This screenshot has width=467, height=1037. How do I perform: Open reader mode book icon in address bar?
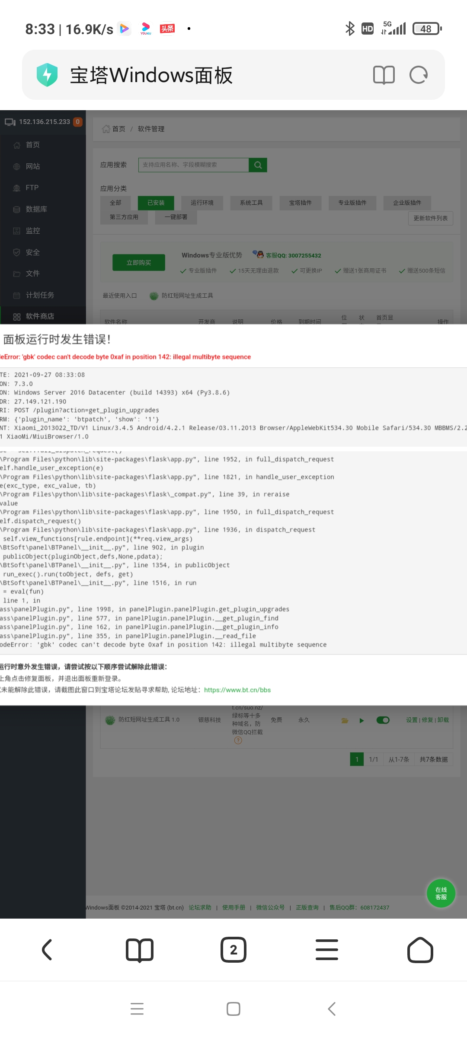pos(384,75)
